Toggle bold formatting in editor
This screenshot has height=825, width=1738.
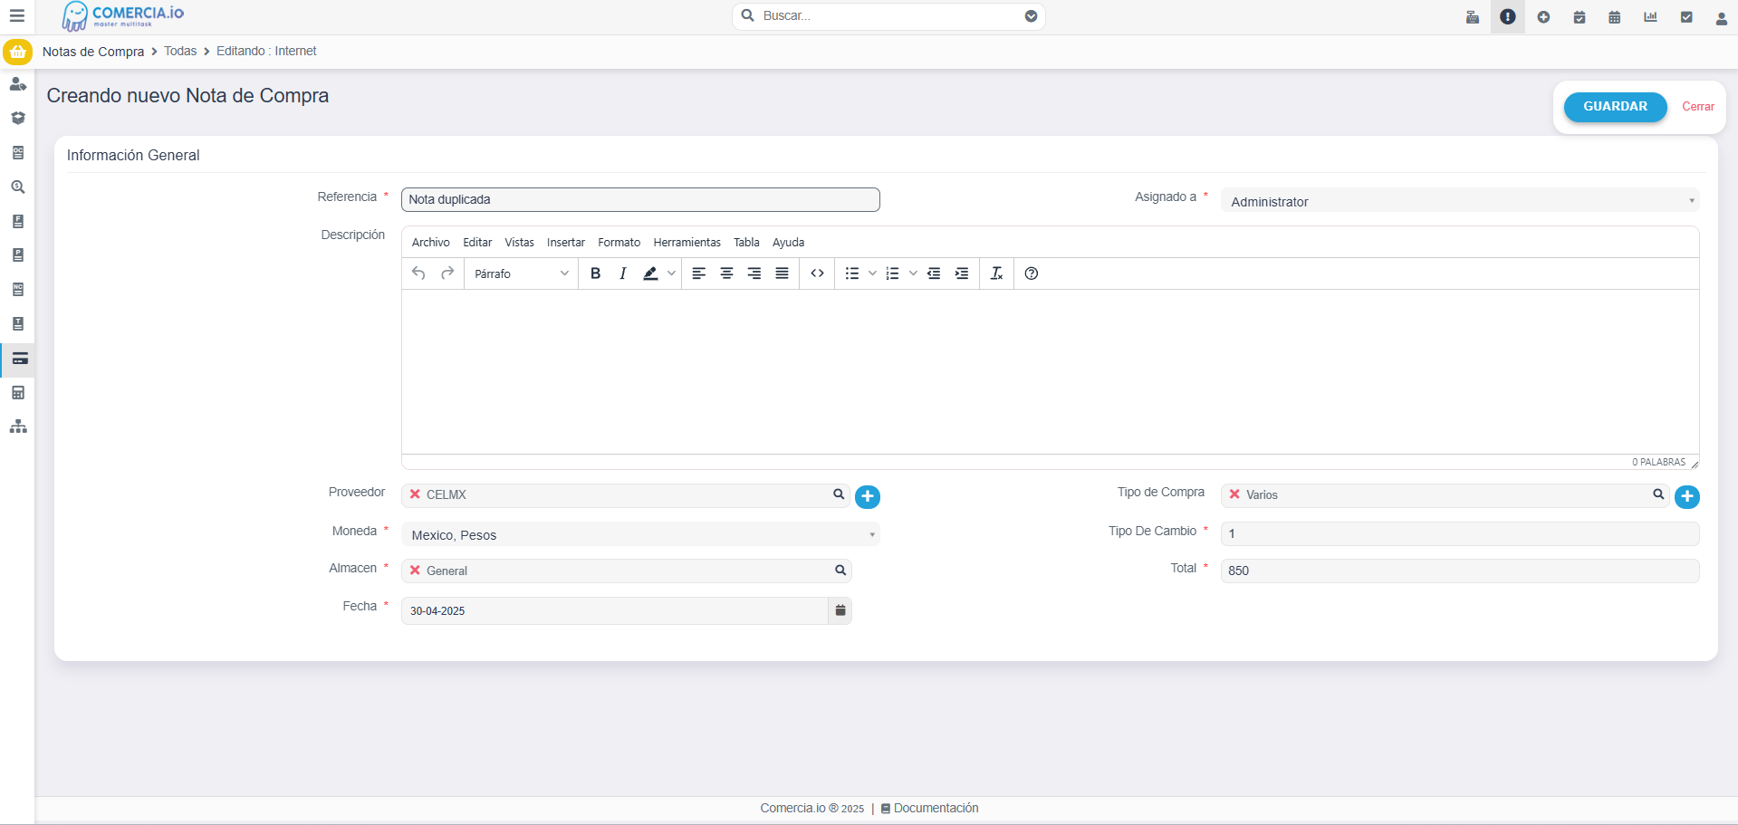click(595, 273)
